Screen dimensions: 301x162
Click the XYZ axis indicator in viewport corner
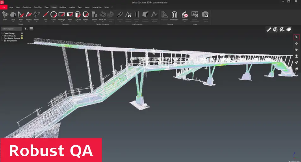coord(294,156)
